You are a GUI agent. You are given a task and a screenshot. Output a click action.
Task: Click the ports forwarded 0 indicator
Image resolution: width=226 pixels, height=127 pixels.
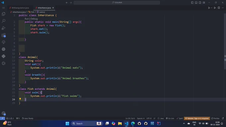coord(18,118)
